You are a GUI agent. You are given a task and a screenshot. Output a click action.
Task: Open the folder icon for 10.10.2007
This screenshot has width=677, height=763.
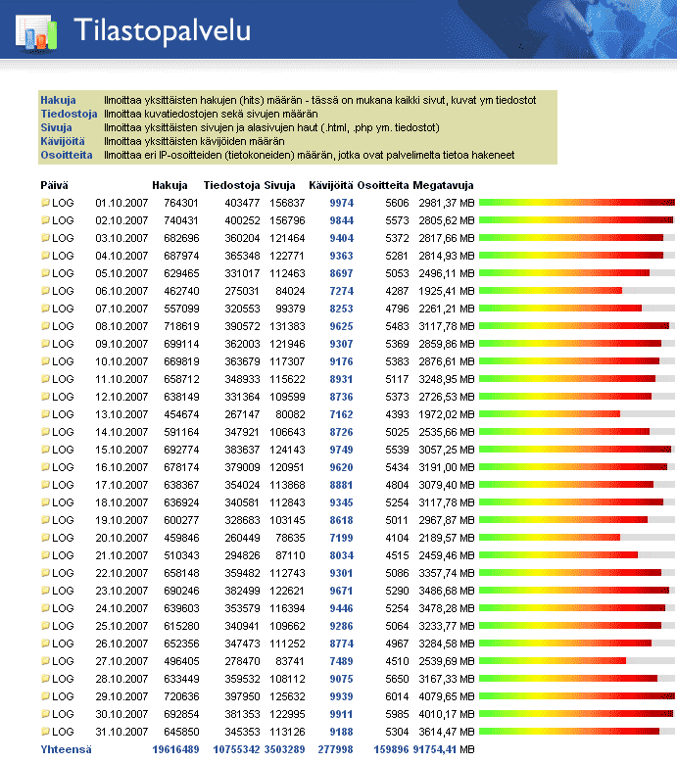coord(46,361)
